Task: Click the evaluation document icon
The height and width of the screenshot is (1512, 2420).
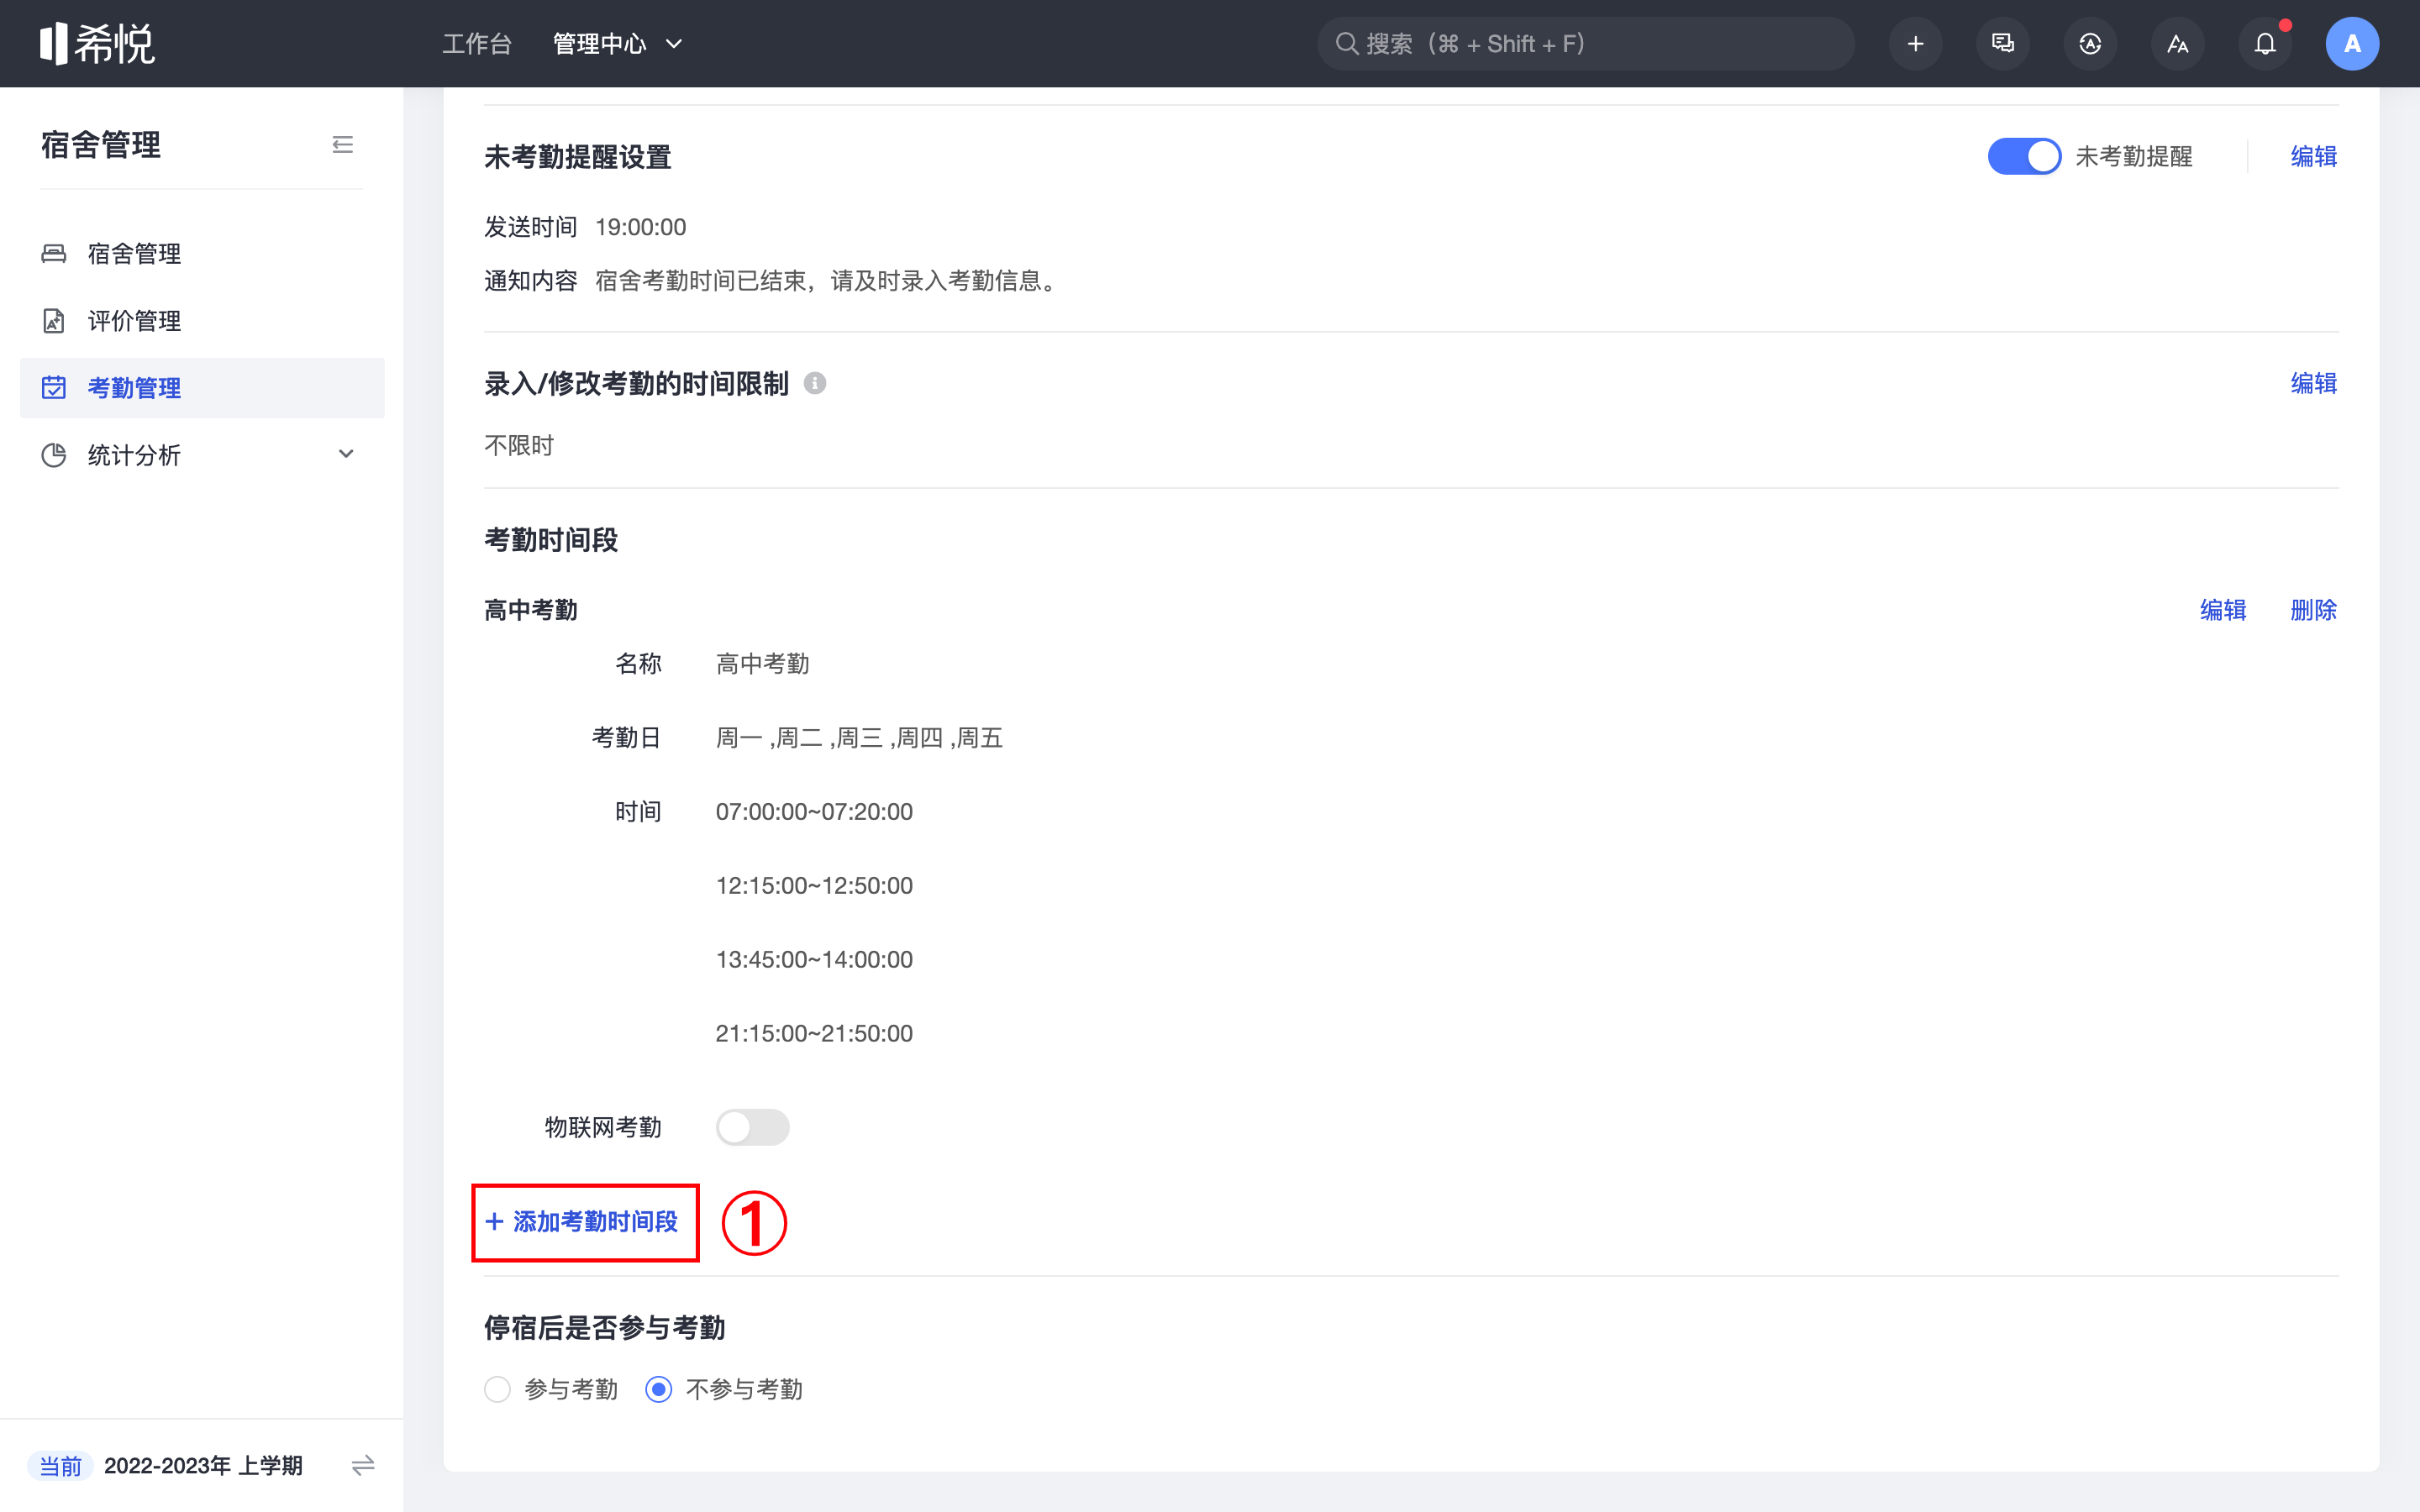Action: point(54,320)
